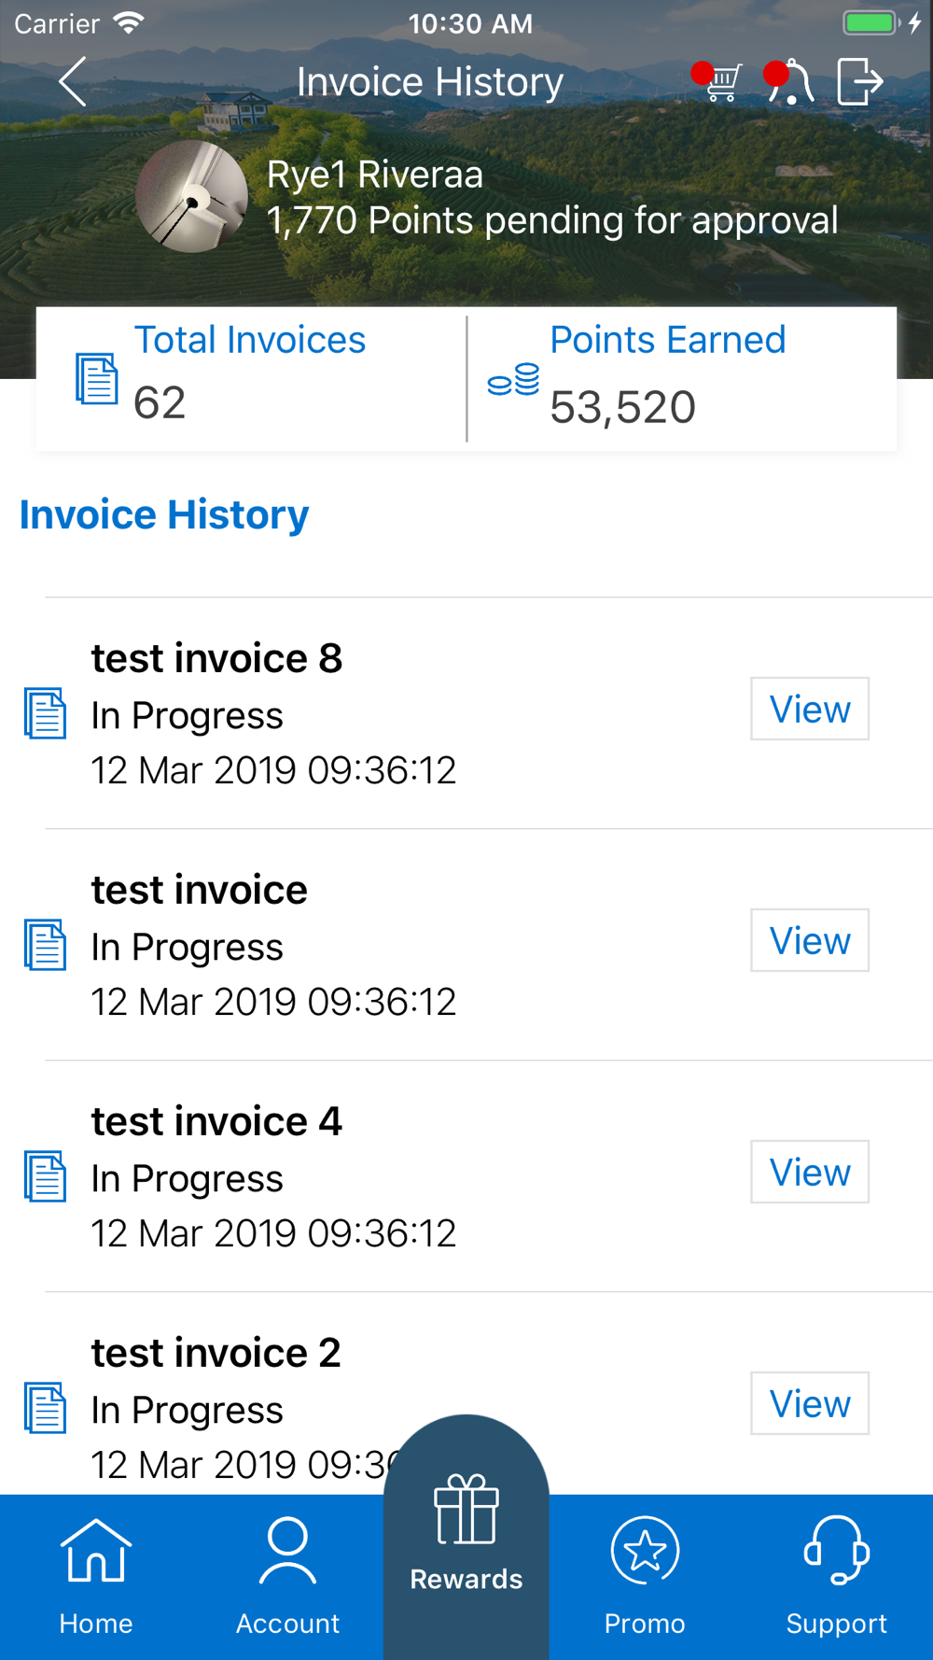The width and height of the screenshot is (933, 1660).
Task: Open the Support headset tab
Action: click(836, 1576)
